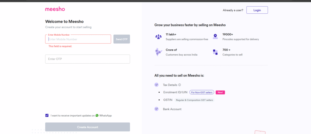Click into the Enter OTP field
The width and height of the screenshot is (311, 134).
tap(87, 59)
